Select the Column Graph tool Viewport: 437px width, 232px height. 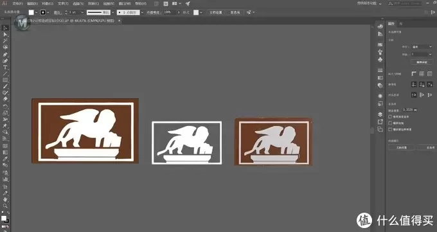5,179
